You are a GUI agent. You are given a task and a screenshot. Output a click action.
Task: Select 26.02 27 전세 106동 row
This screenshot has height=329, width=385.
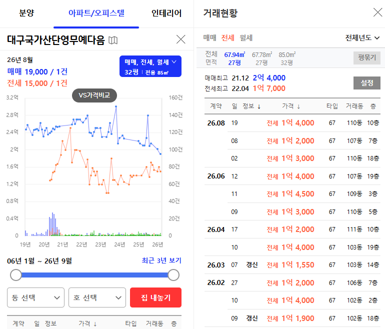tap(292, 282)
